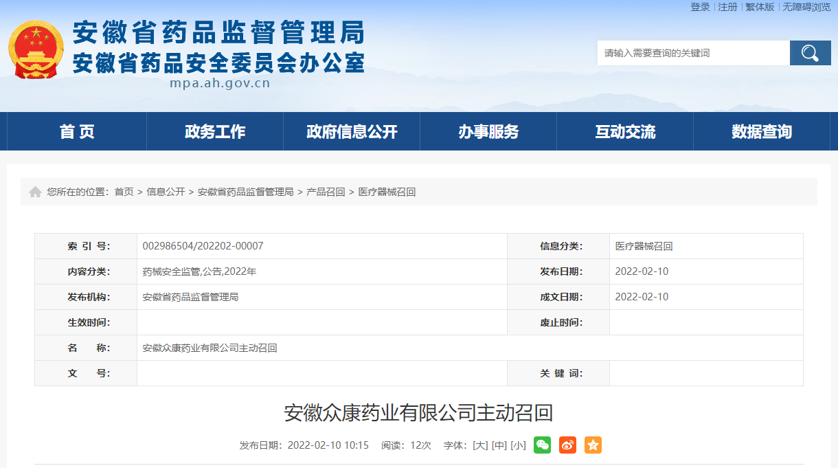The width and height of the screenshot is (838, 468).
Task: Open the 首页 navigation tab
Action: (77, 132)
